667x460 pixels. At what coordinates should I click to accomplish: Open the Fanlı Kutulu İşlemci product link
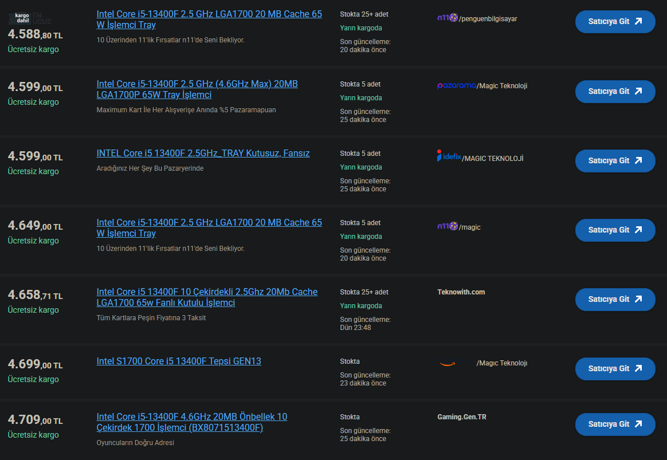point(206,297)
